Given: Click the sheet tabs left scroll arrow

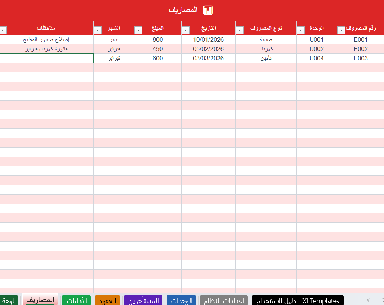Looking at the screenshot, I should [x=368, y=300].
